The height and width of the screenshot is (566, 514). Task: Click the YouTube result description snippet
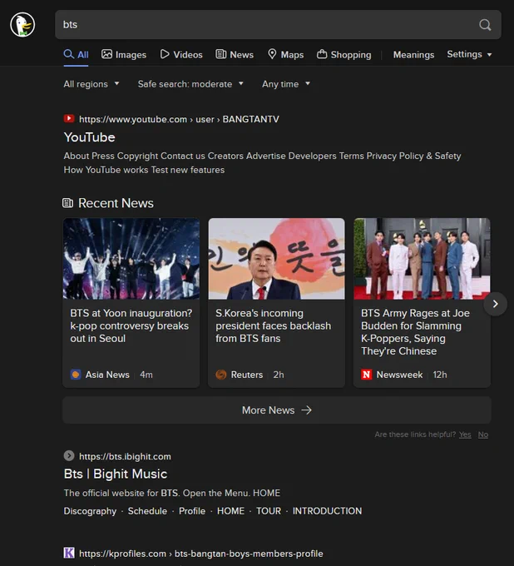(x=262, y=163)
